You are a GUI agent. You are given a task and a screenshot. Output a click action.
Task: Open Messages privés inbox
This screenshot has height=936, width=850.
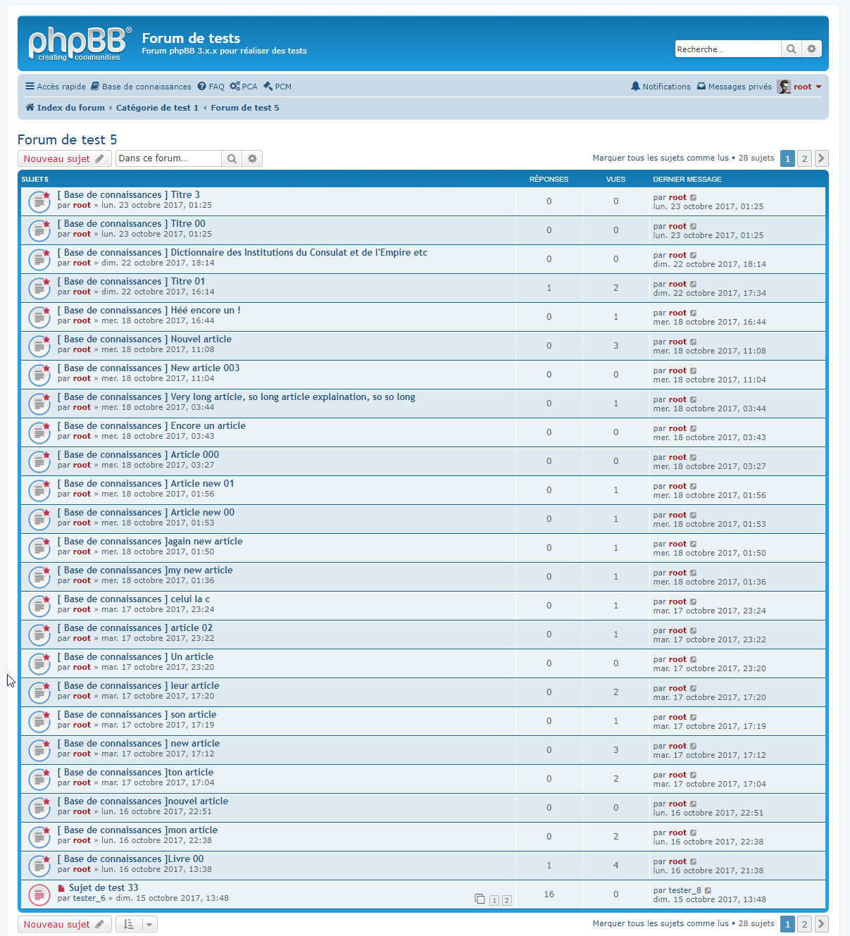(734, 87)
